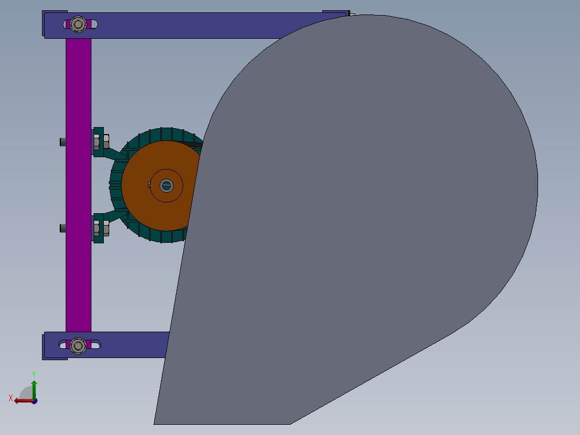Click the red X axis arrow of the triad
The image size is (580, 435).
pos(23,401)
